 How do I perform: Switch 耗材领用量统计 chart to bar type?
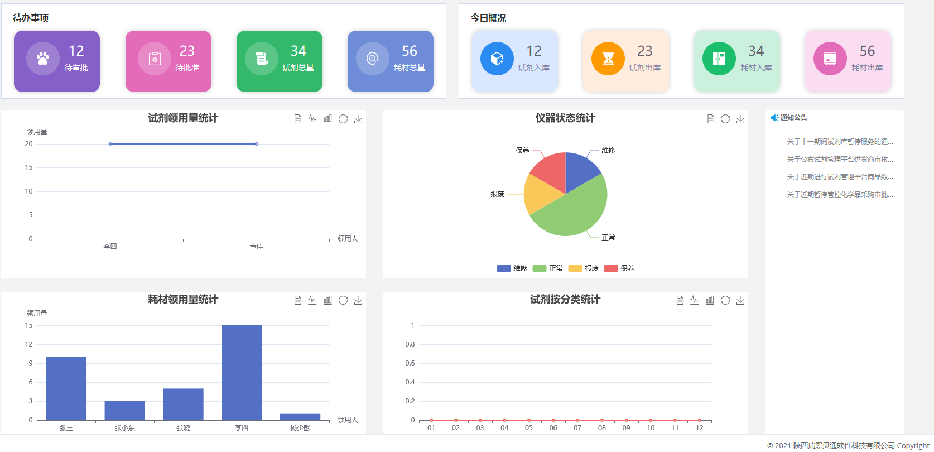coord(328,300)
